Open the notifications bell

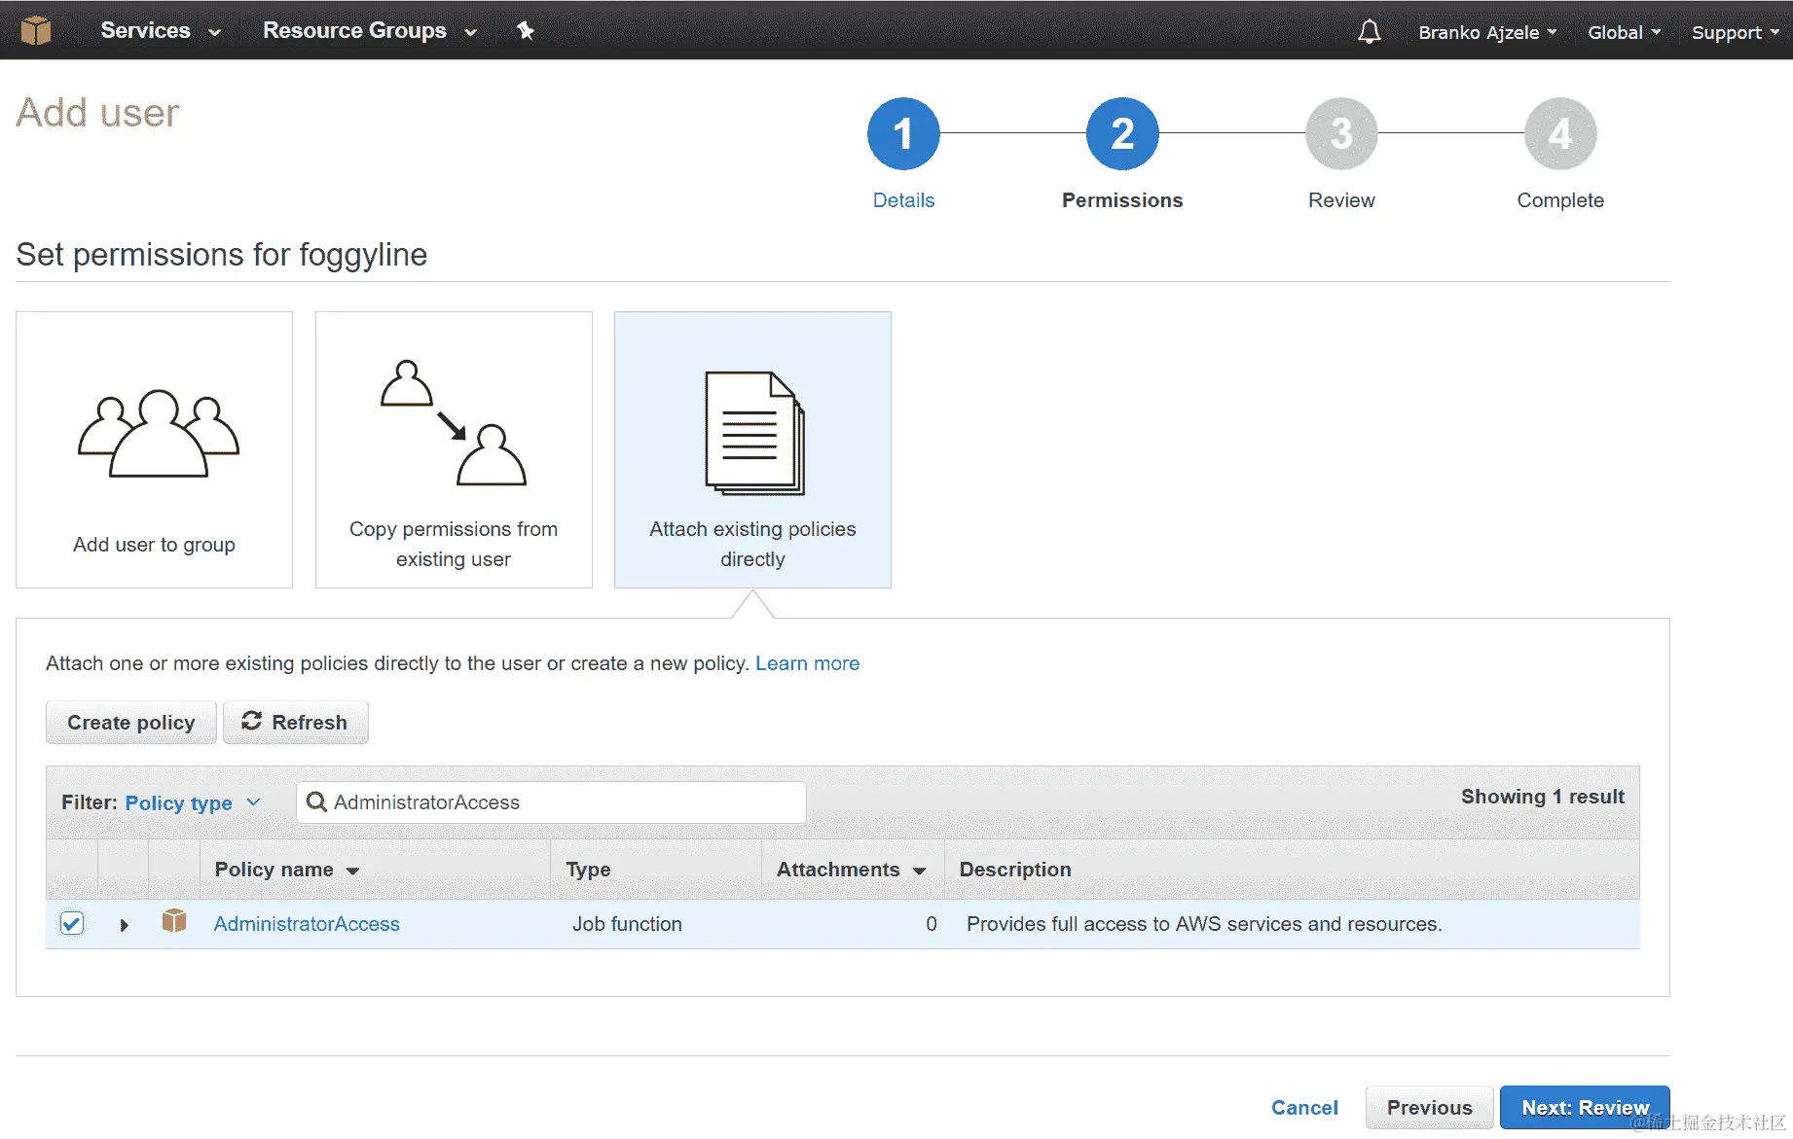pos(1370,31)
